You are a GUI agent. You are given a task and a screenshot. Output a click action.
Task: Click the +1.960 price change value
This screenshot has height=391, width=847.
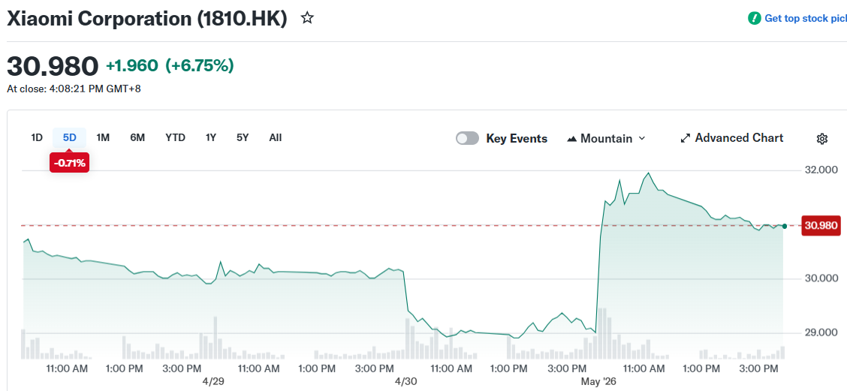(x=132, y=66)
